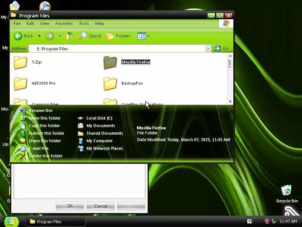Viewport: 302px width, 227px height.
Task: Click the My Network Places icon
Action: tap(80, 148)
